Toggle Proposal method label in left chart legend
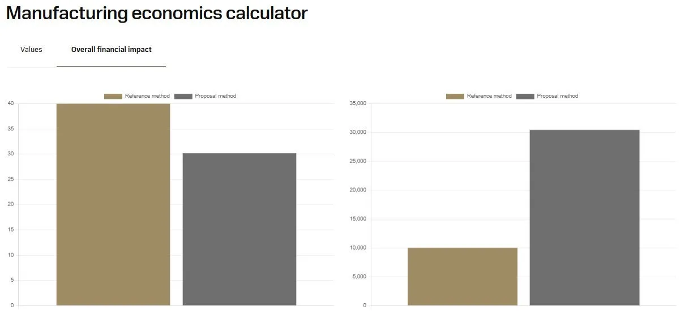Screen dimensions: 689x323 pos(215,96)
